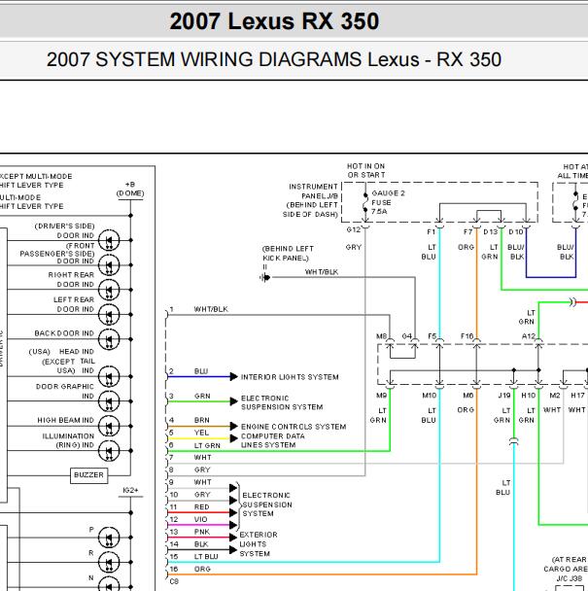Click connector label M8
The image size is (588, 591).
coord(381,336)
